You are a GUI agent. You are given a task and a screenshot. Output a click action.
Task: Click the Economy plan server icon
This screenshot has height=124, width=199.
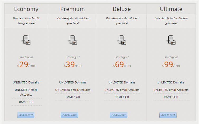pos(26,40)
